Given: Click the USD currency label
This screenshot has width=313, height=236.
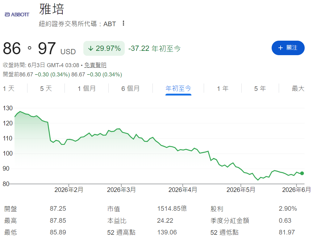Looking at the screenshot, I should pyautogui.click(x=68, y=51).
